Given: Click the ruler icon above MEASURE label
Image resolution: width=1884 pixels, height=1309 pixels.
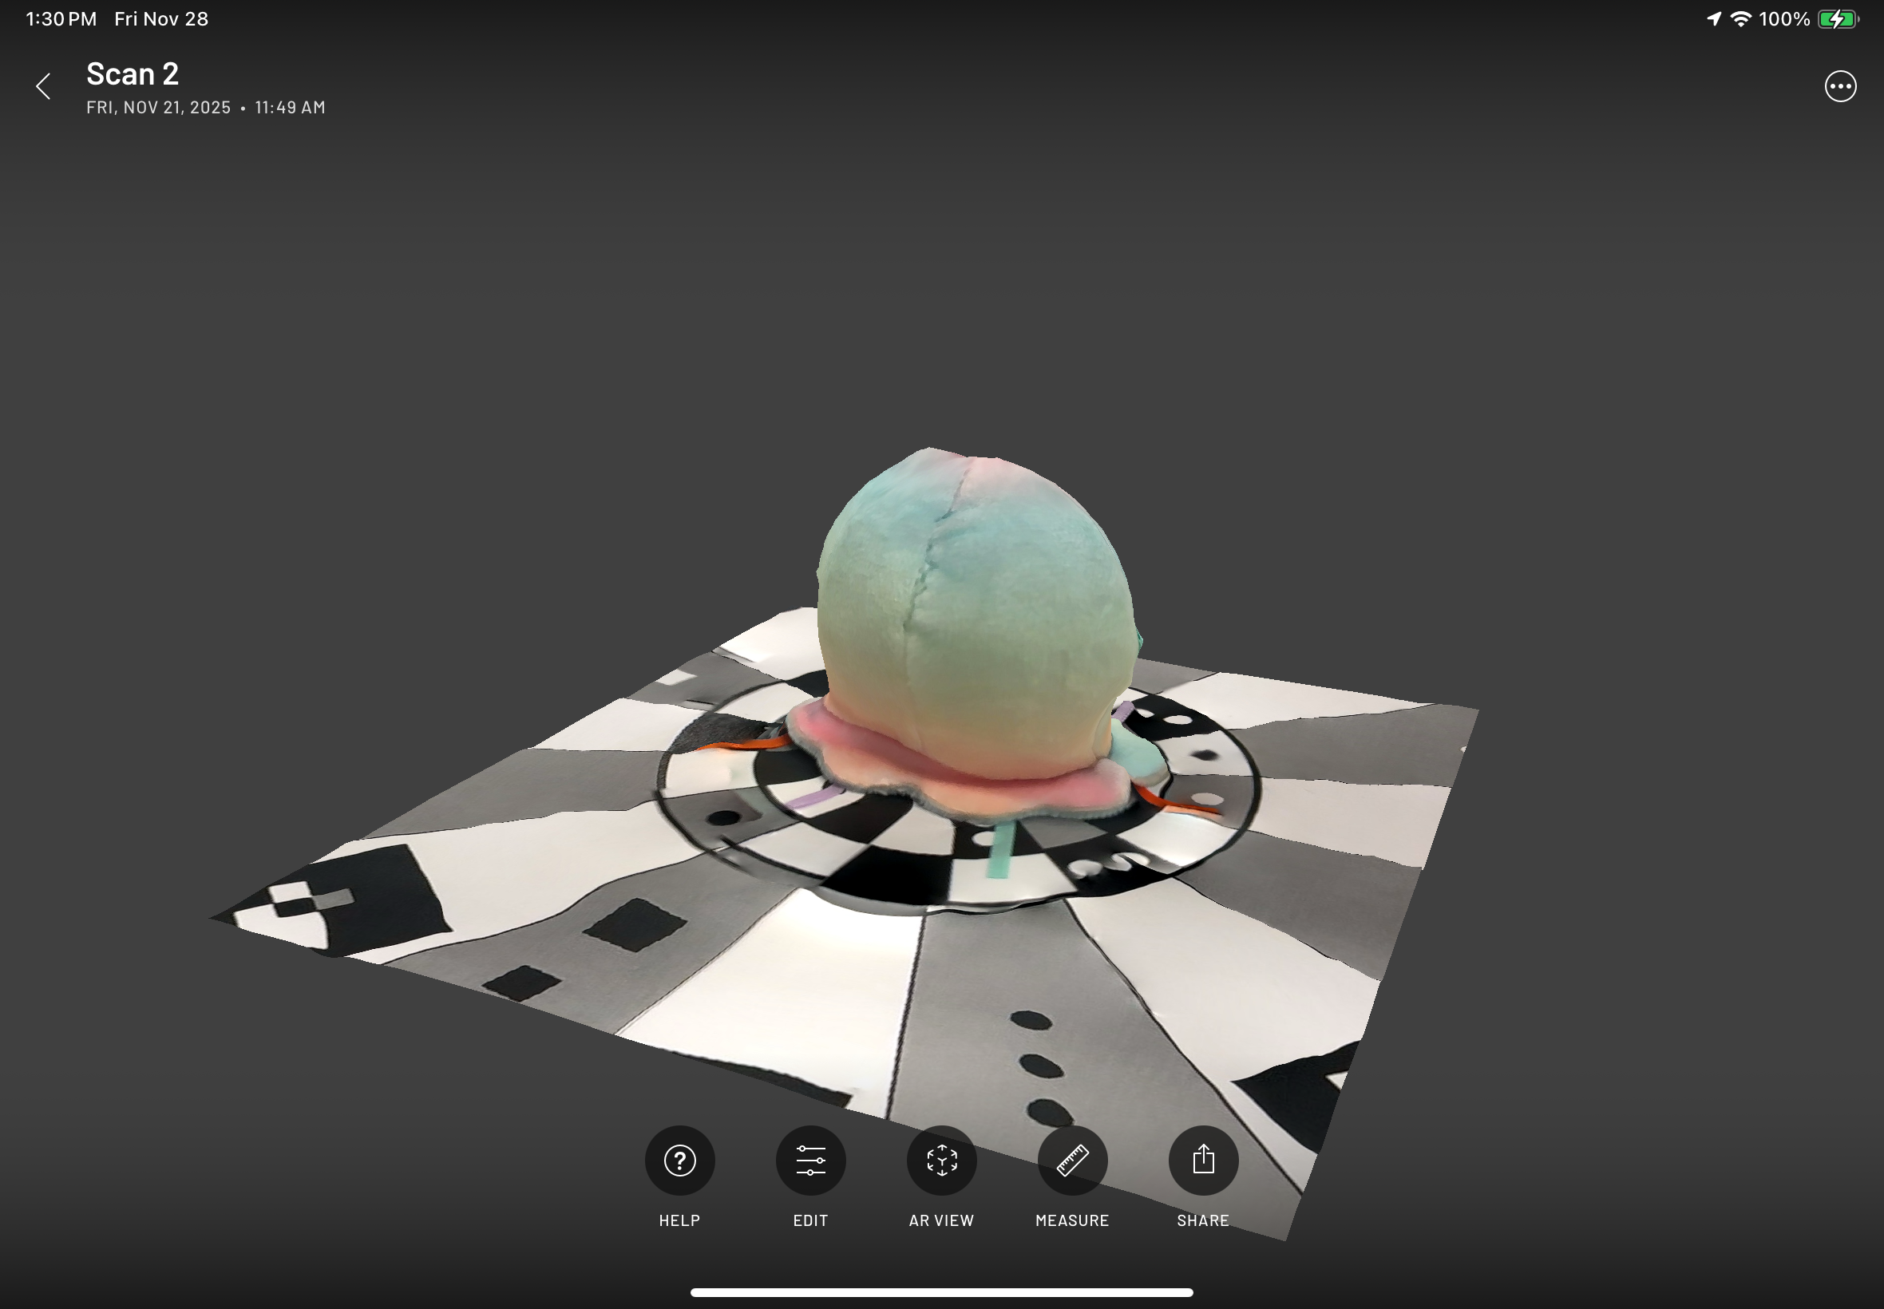Looking at the screenshot, I should pos(1071,1161).
